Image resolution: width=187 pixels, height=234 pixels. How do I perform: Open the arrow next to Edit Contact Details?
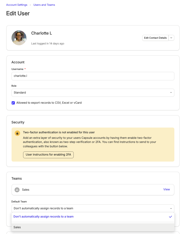click(x=171, y=38)
